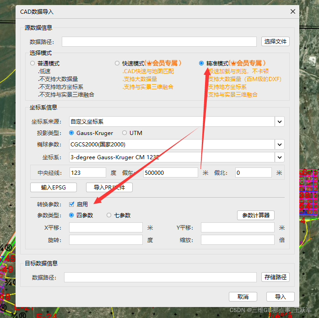Click the 取消 button
The image size is (319, 318).
[243, 297]
